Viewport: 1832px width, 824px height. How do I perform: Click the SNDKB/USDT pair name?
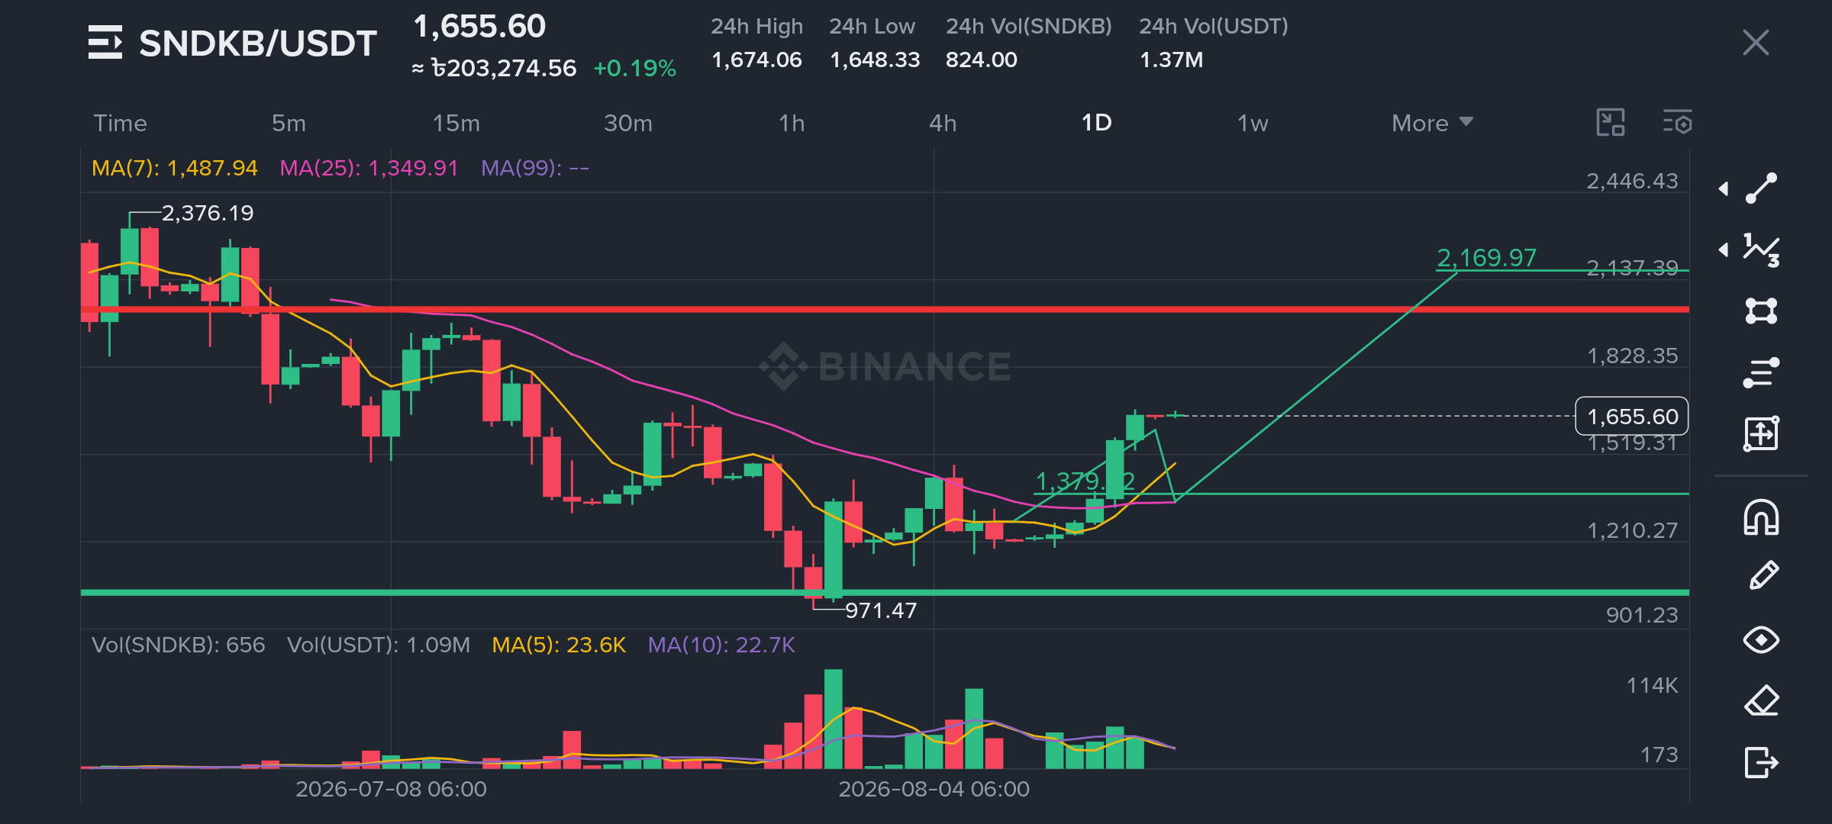257,43
